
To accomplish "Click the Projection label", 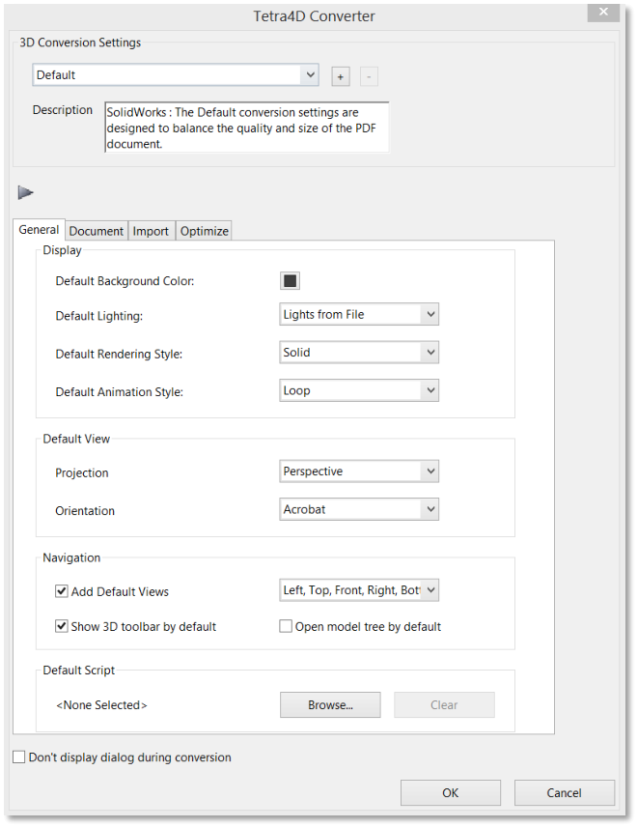I will coord(82,472).
